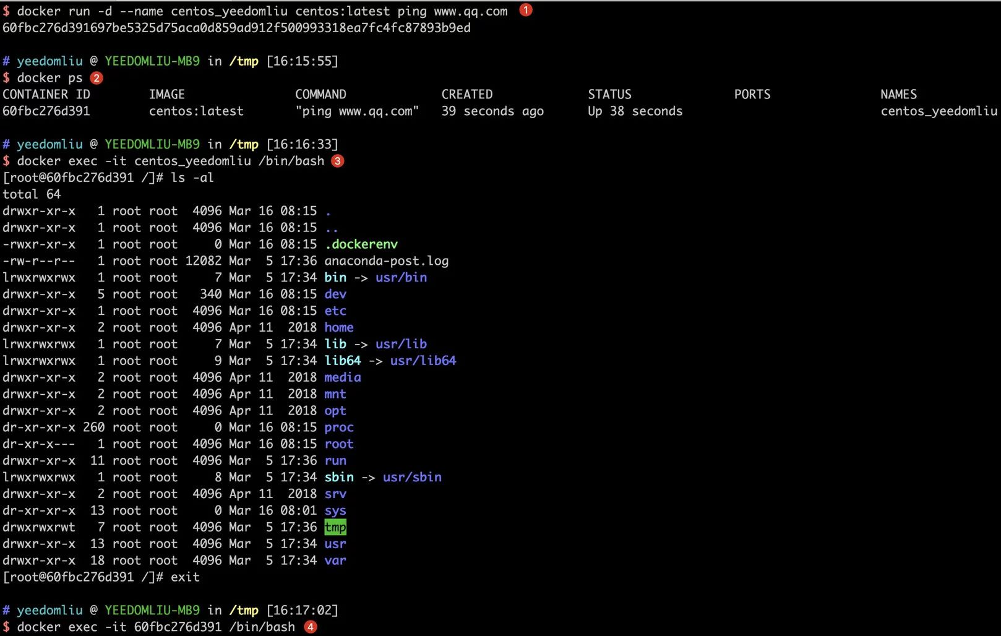Screen dimensions: 1001x636
Task: Click the 'var' directory name
Action: [x=335, y=561]
